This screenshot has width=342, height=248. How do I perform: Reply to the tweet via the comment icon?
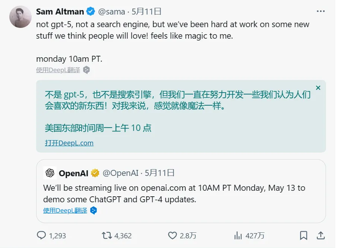(41, 235)
